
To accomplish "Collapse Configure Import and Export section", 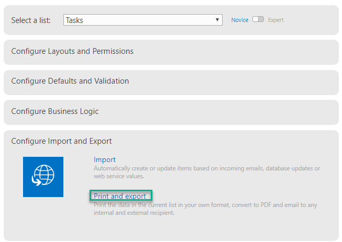I will 61,141.
